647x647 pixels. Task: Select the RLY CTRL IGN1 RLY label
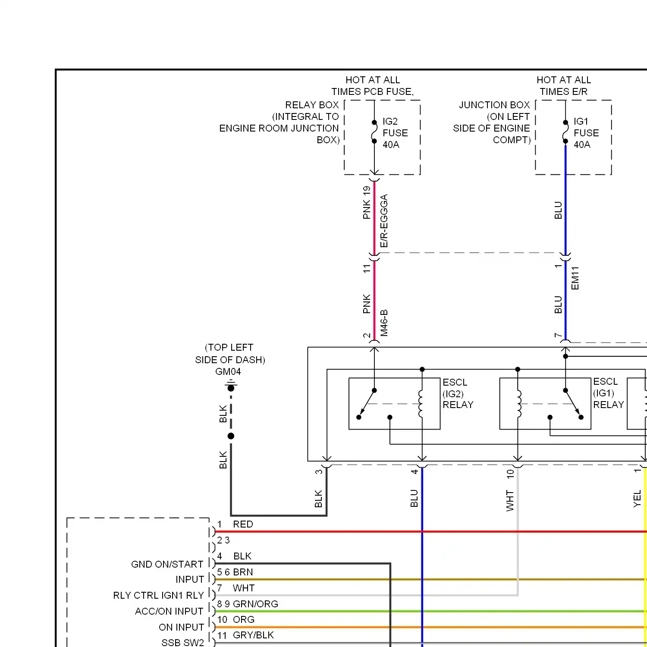coord(158,595)
